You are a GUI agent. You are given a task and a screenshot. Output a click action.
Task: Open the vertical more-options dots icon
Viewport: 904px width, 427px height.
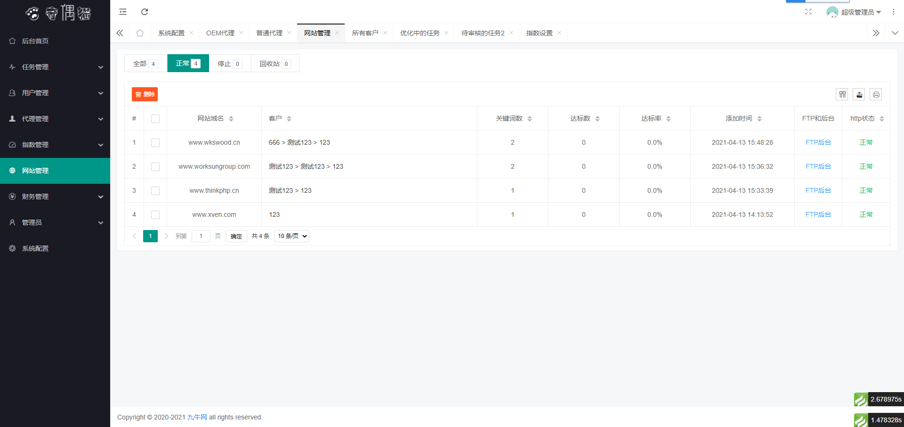894,12
